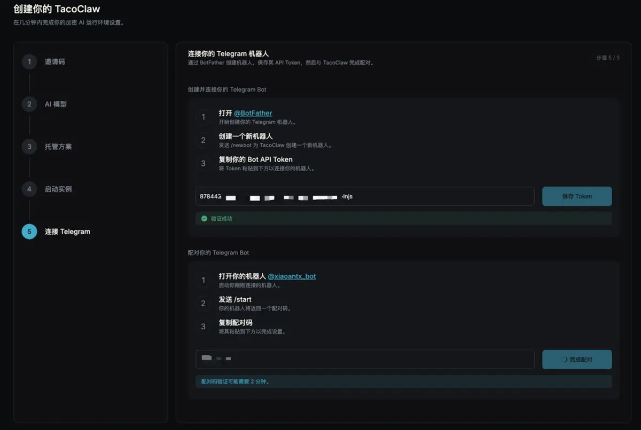Click the step 2 circle in sidebar
This screenshot has height=430, width=641.
[29, 104]
